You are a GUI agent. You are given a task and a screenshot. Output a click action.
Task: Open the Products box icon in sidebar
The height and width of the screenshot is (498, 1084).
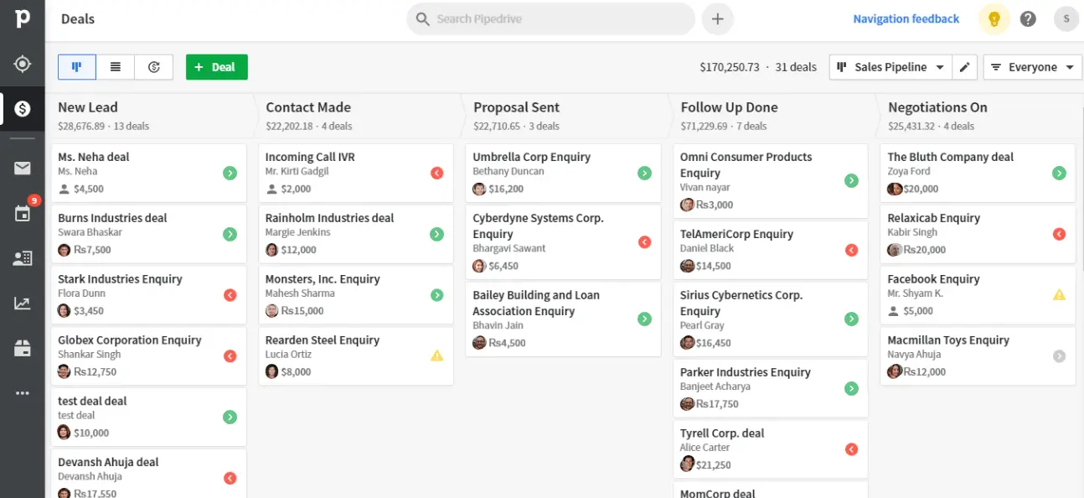pyautogui.click(x=23, y=347)
